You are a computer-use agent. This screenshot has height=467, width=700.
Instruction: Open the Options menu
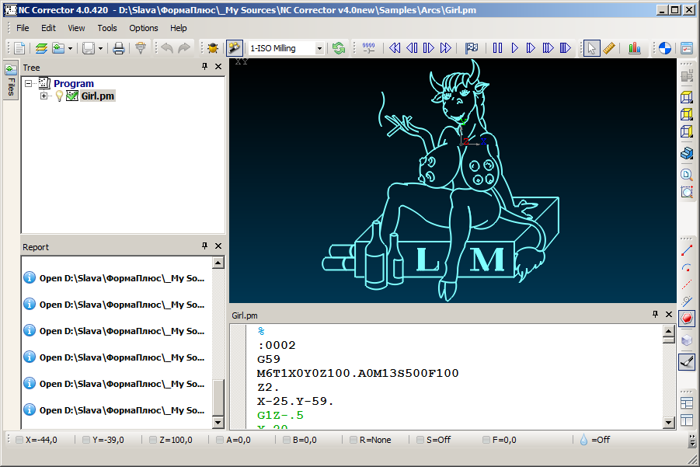pos(144,28)
